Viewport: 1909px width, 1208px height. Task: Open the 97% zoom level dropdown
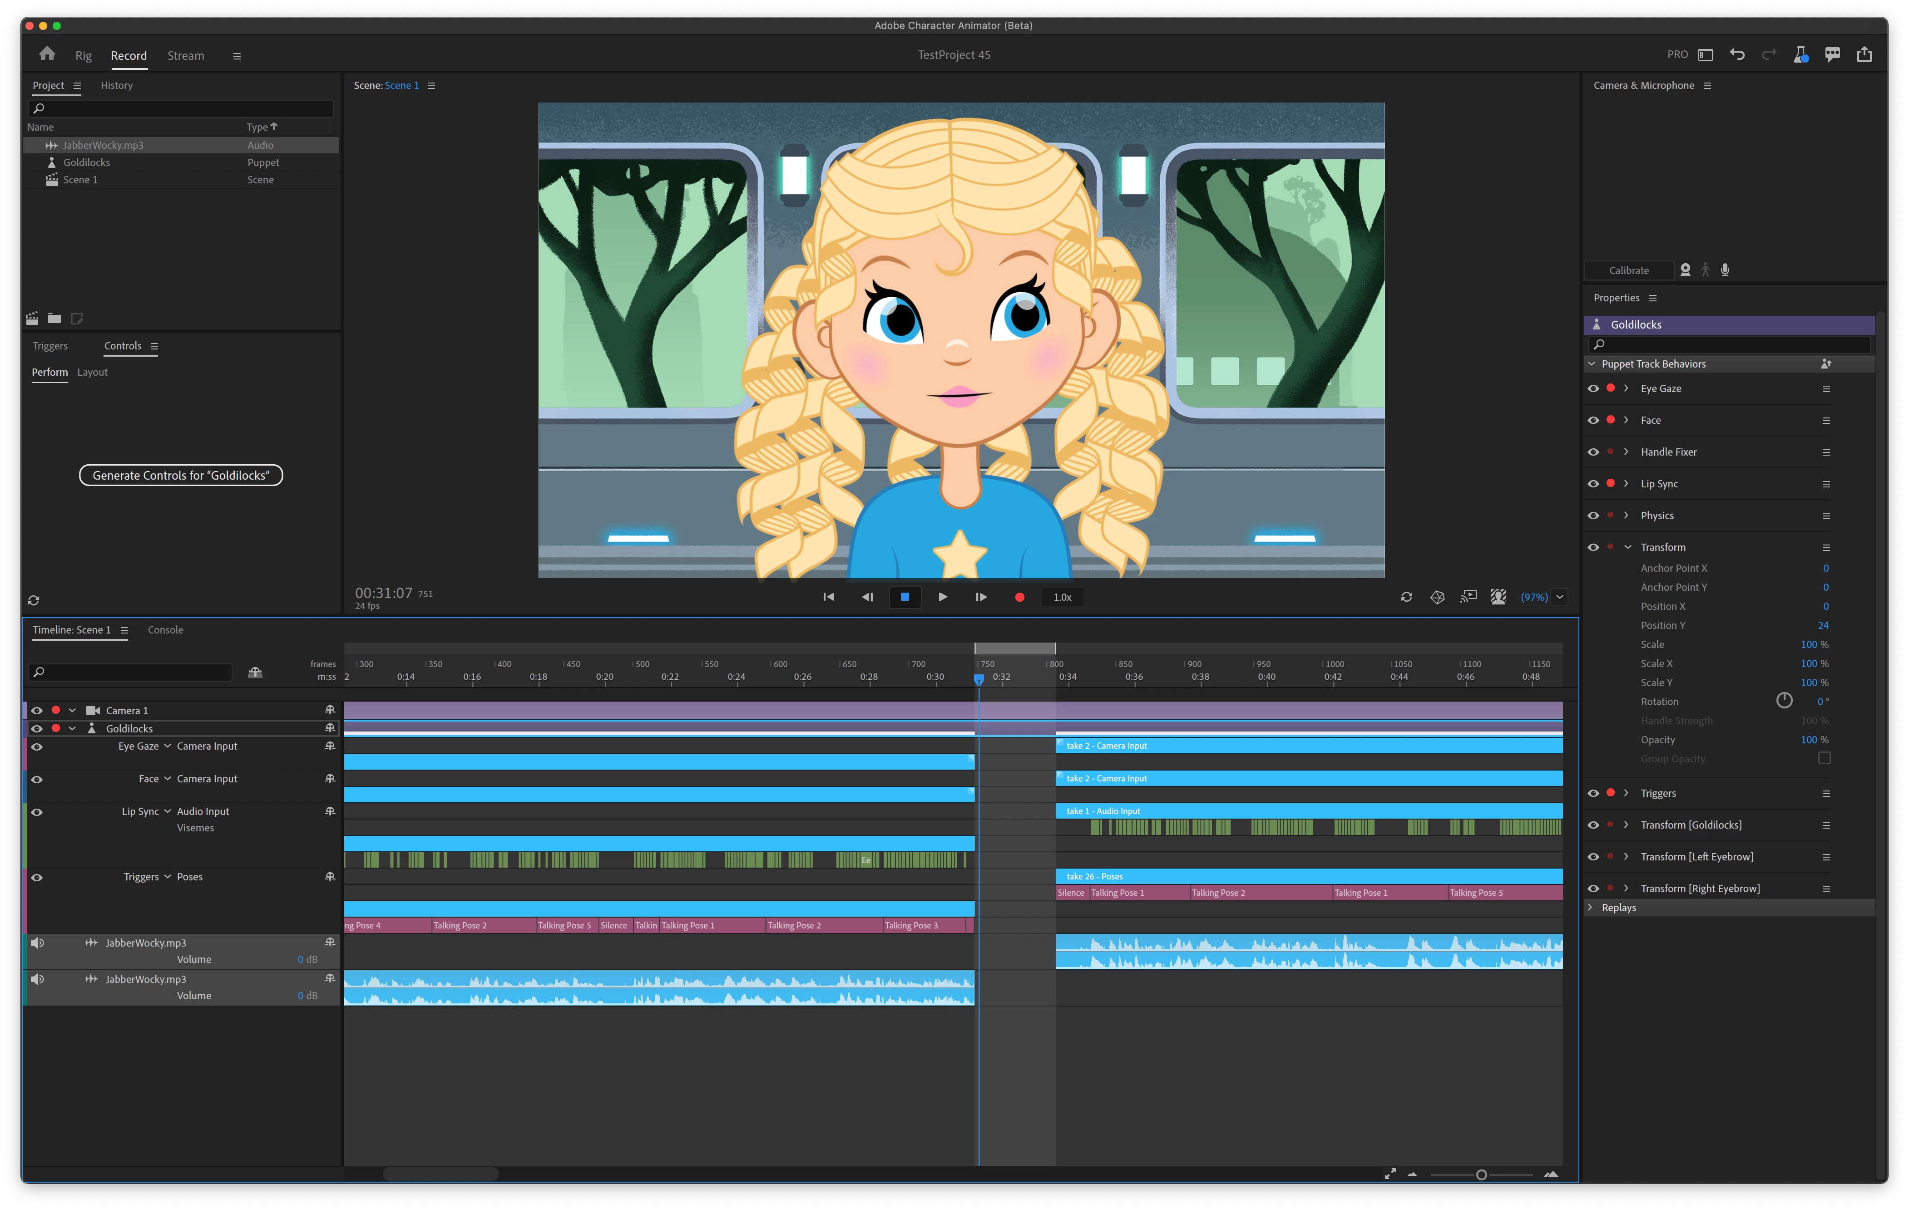pyautogui.click(x=1559, y=597)
